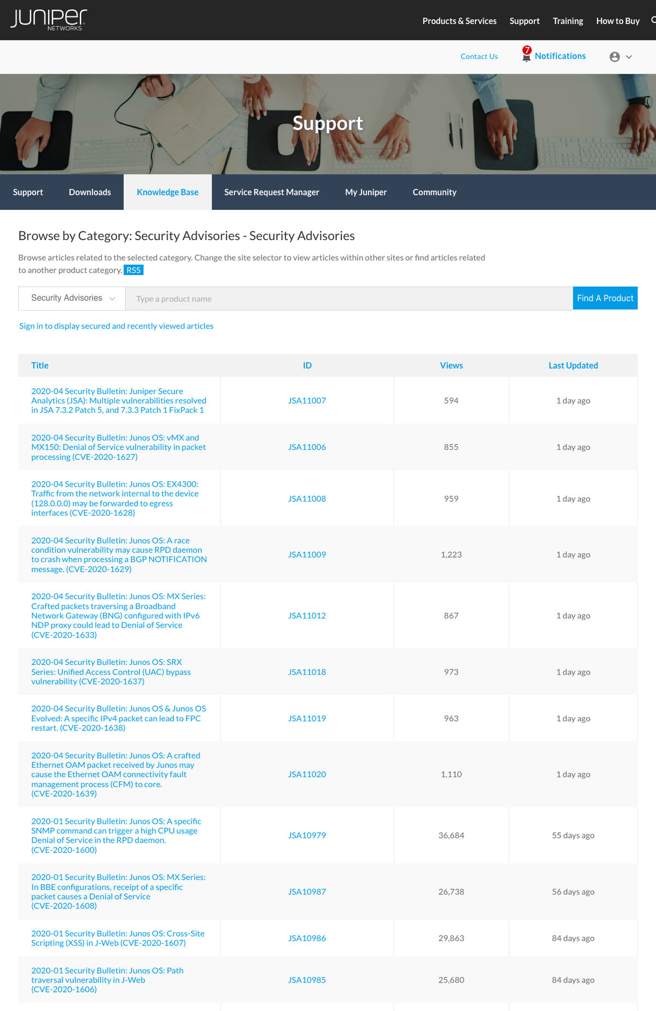This screenshot has width=656, height=1011.
Task: Switch to the Support tab
Action: 28,192
